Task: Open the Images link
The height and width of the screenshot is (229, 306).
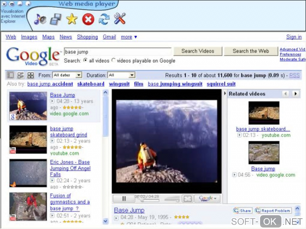Action: (29, 37)
